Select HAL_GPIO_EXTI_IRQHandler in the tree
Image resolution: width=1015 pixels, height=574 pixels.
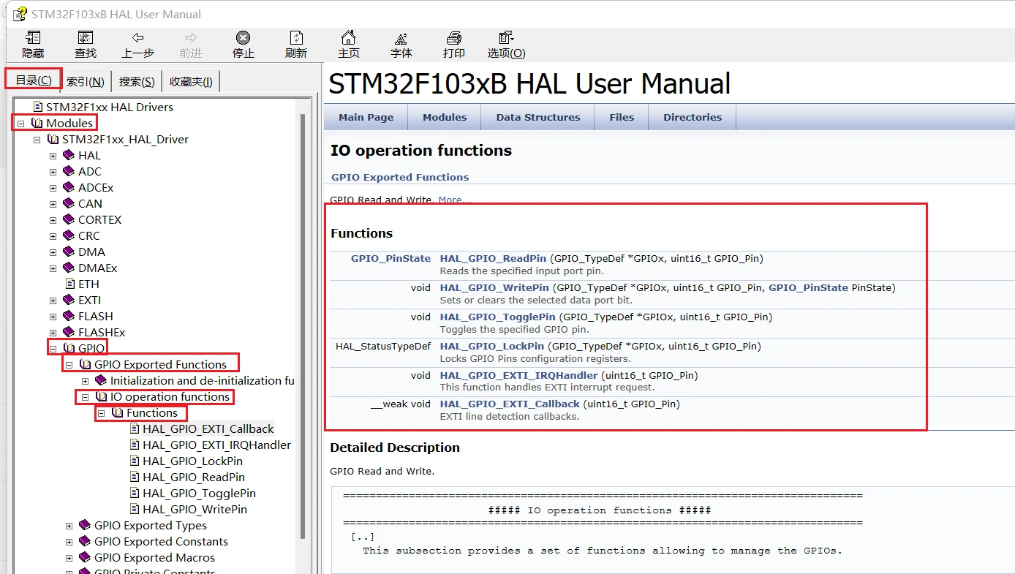(217, 445)
